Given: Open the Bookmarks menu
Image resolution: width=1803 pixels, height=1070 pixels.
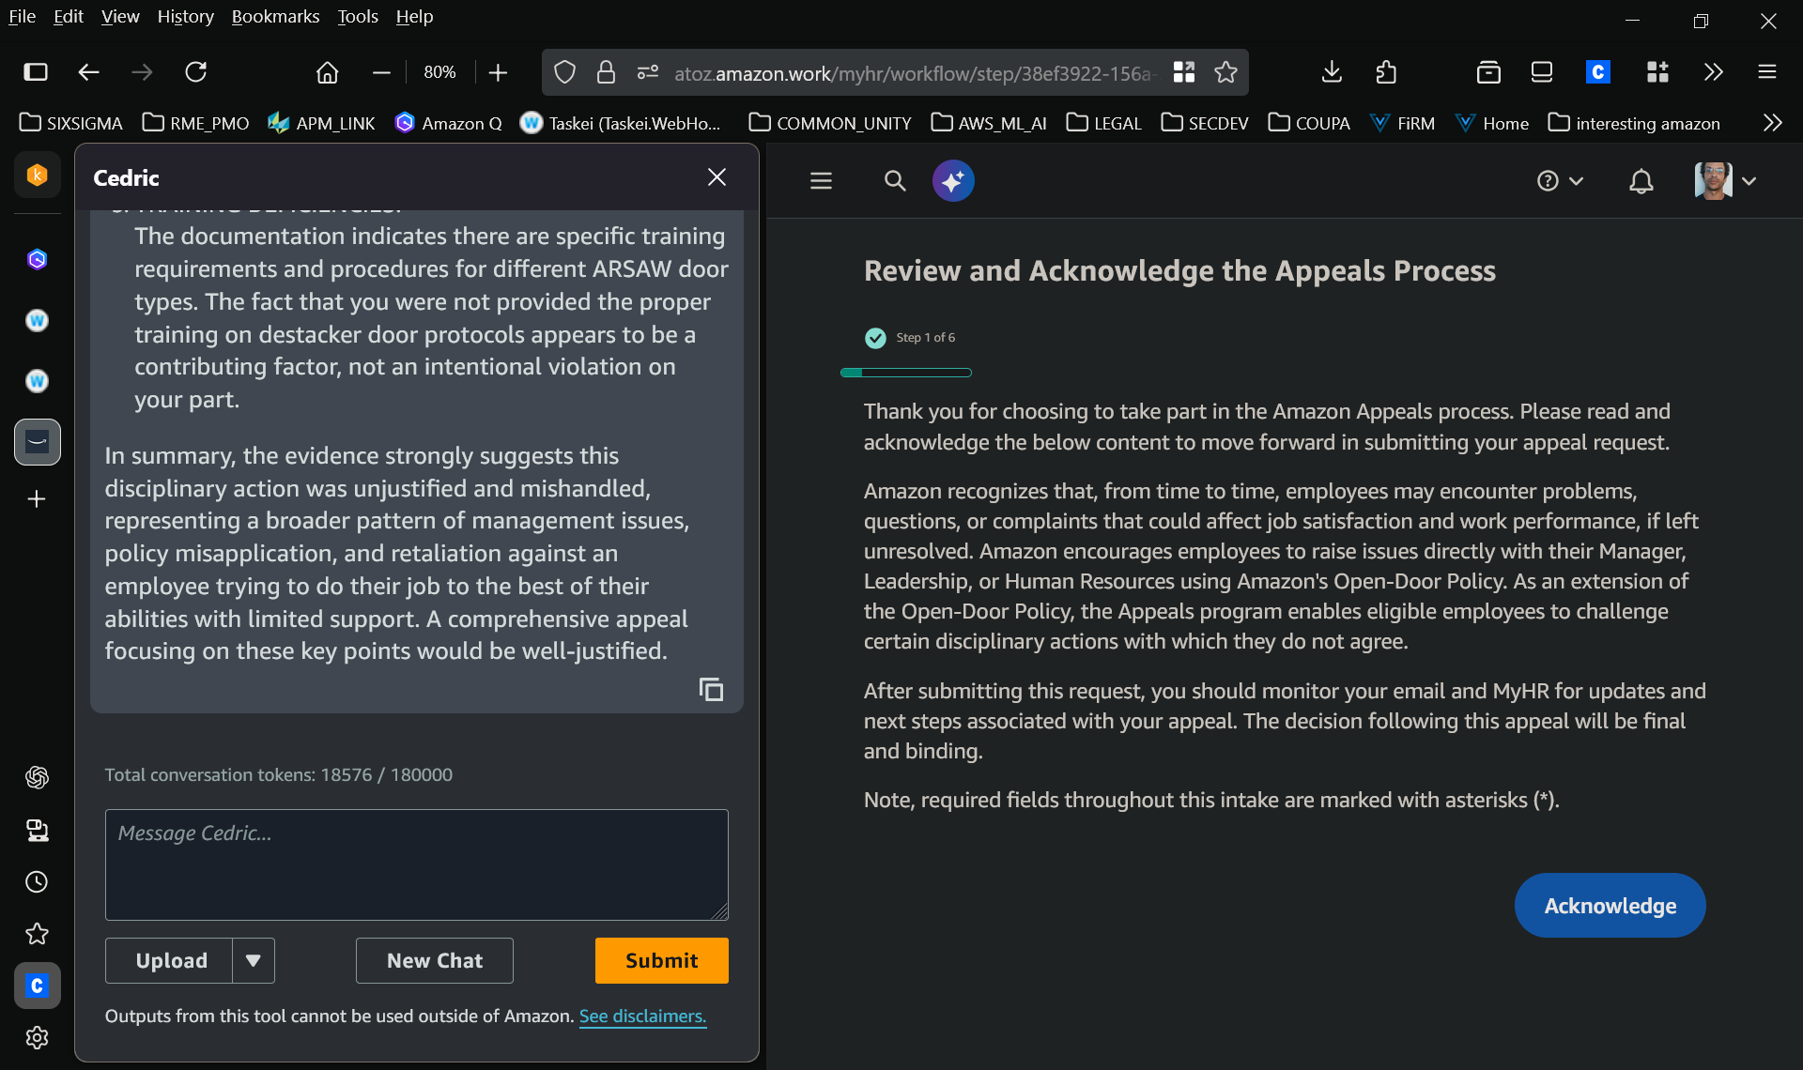Looking at the screenshot, I should click(x=275, y=16).
